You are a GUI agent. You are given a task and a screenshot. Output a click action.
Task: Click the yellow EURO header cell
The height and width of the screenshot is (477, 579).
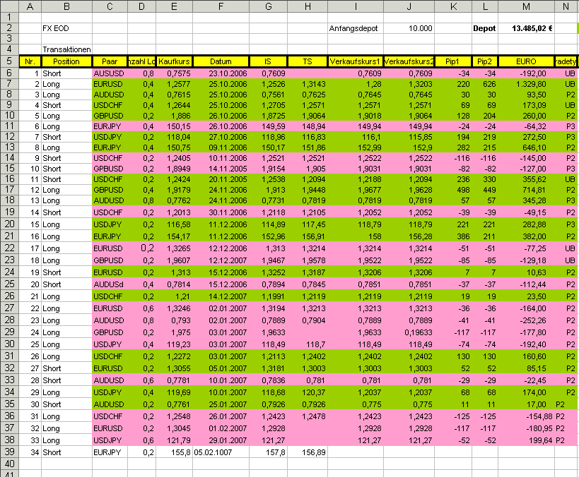[x=526, y=61]
